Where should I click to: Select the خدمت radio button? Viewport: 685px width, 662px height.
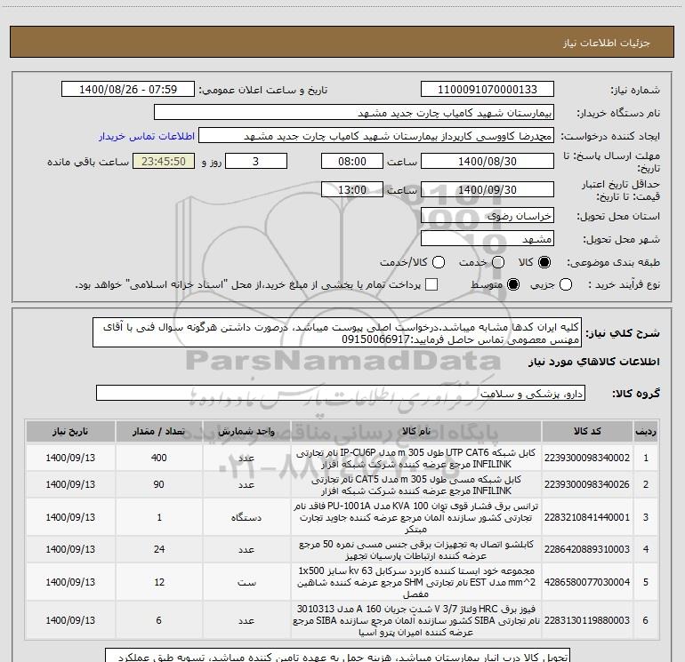[498, 262]
